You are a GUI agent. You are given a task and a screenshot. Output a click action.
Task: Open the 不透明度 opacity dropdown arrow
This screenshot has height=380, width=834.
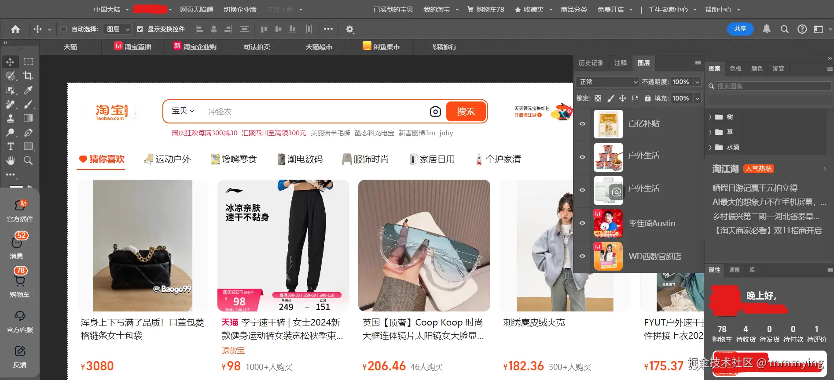coord(697,82)
